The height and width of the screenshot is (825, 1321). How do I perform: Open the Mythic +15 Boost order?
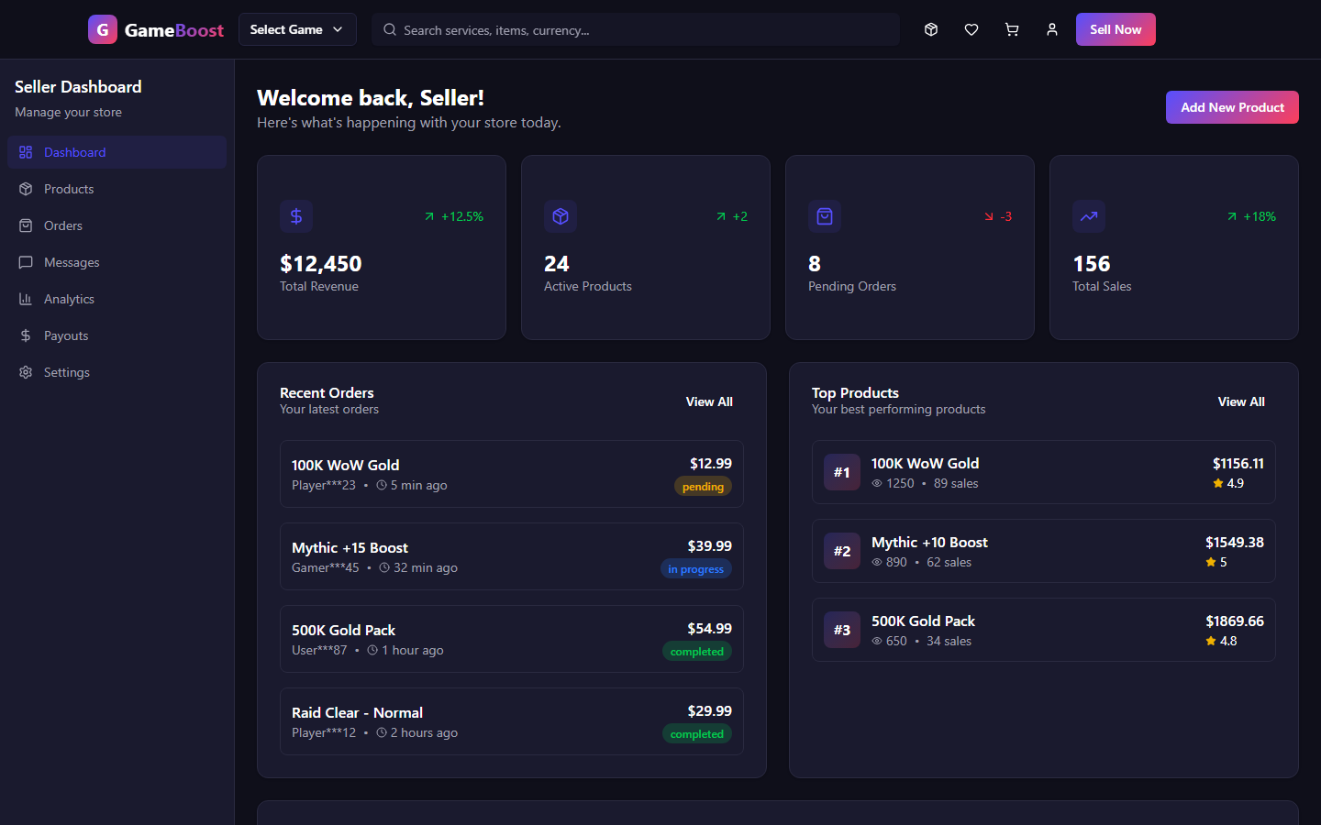[x=512, y=556]
